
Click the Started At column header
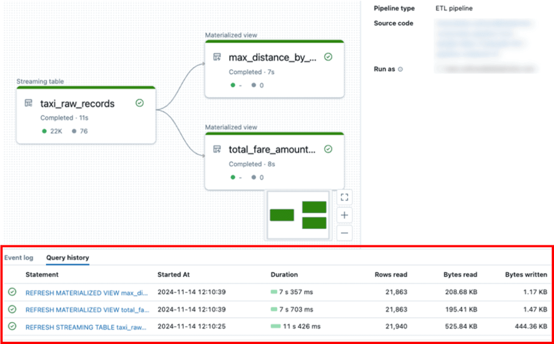point(174,274)
